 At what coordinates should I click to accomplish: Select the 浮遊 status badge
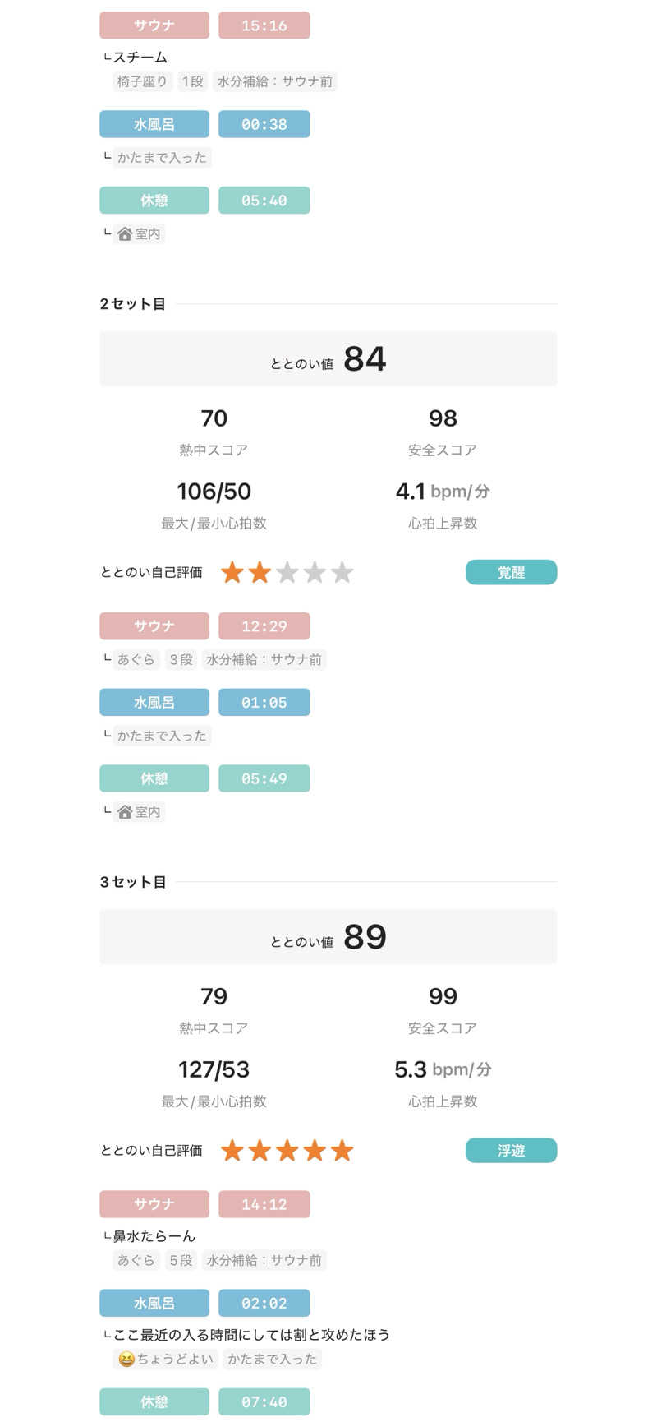(x=511, y=1151)
